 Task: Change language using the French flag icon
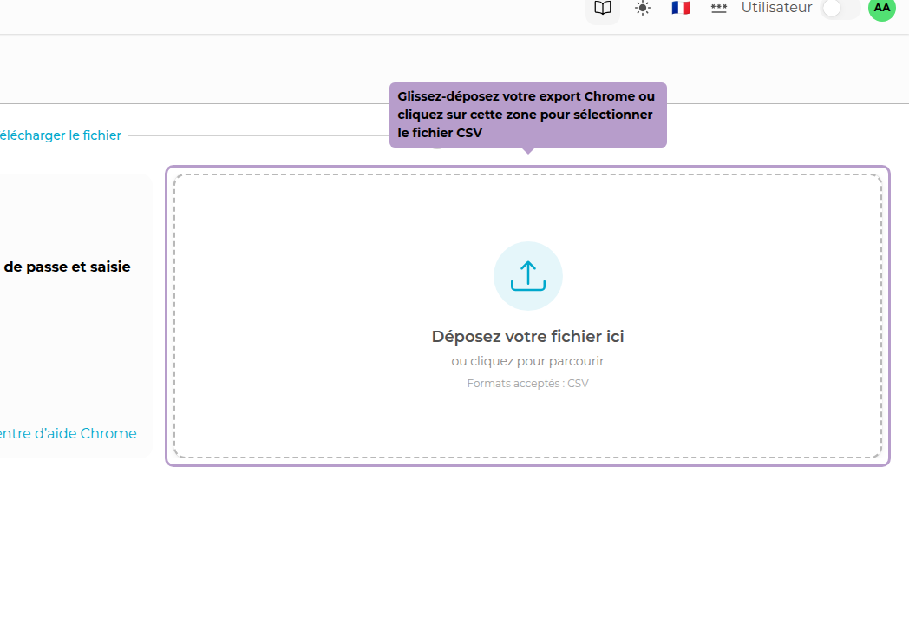coord(680,8)
